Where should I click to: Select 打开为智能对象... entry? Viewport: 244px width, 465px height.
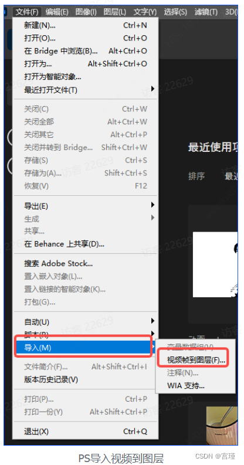(86, 77)
